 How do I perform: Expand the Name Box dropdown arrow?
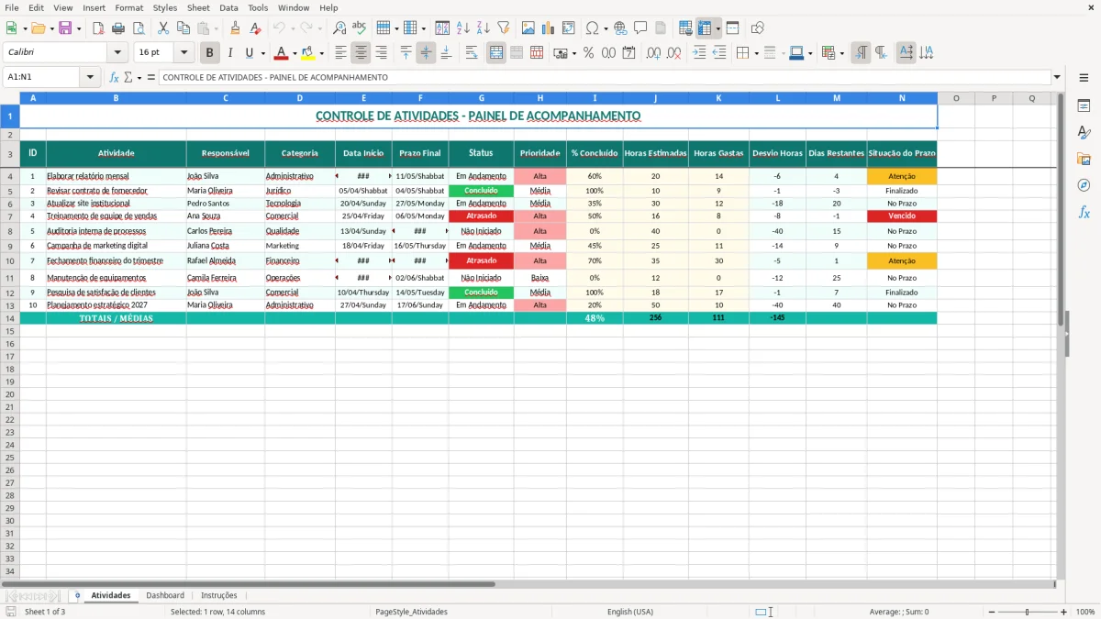point(90,78)
